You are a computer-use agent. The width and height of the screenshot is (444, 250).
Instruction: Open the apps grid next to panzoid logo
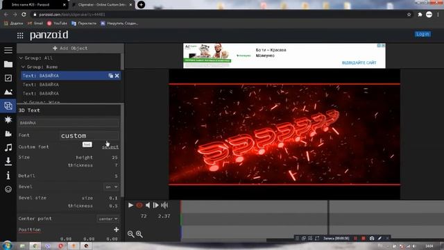tap(20, 35)
